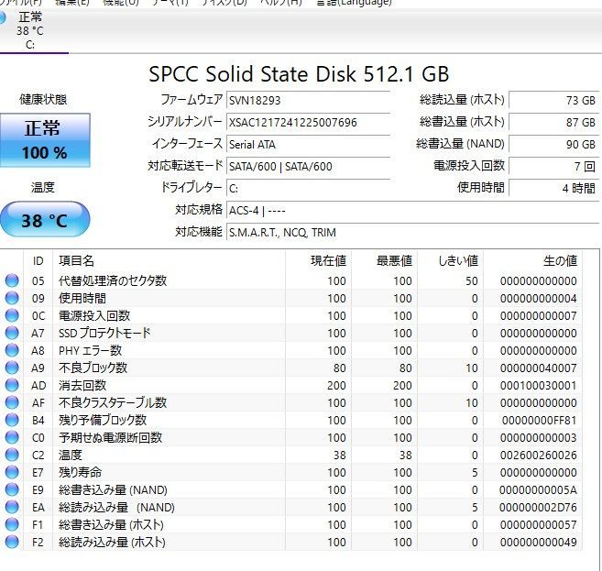Click the status orb beside A9 不良ブロック数
Image resolution: width=602 pixels, height=571 pixels.
click(x=12, y=368)
